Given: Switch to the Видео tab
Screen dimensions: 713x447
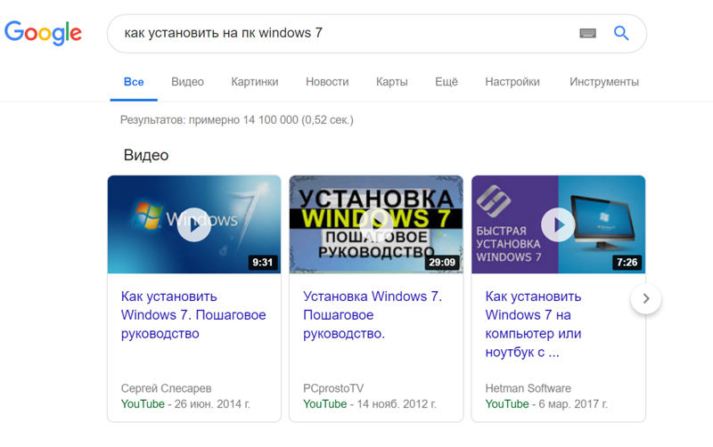Looking at the screenshot, I should coord(187,82).
